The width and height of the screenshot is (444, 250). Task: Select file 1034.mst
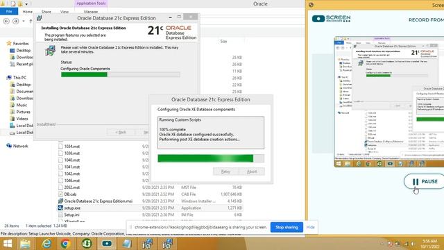click(72, 147)
